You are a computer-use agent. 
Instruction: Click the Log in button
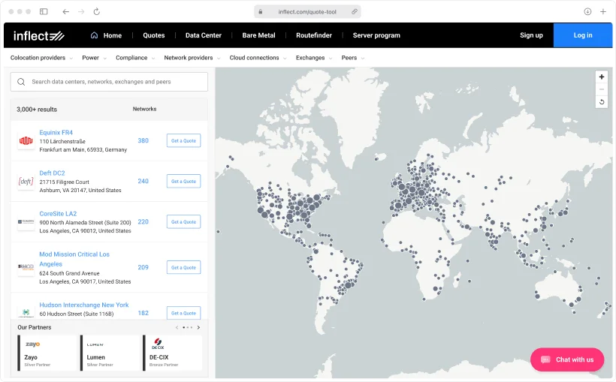(583, 35)
